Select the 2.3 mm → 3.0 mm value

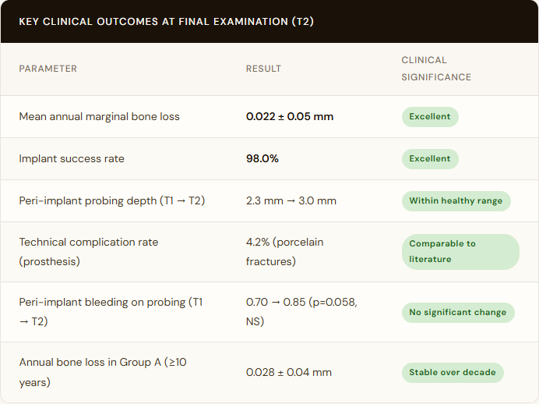(291, 201)
